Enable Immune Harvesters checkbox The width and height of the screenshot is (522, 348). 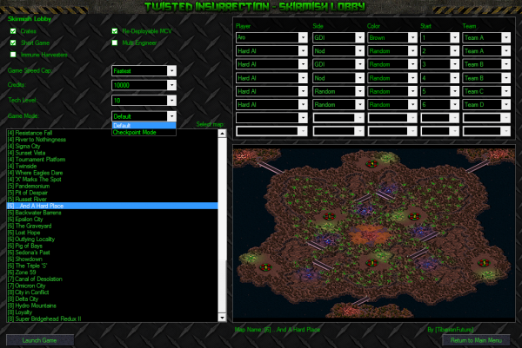coord(13,55)
